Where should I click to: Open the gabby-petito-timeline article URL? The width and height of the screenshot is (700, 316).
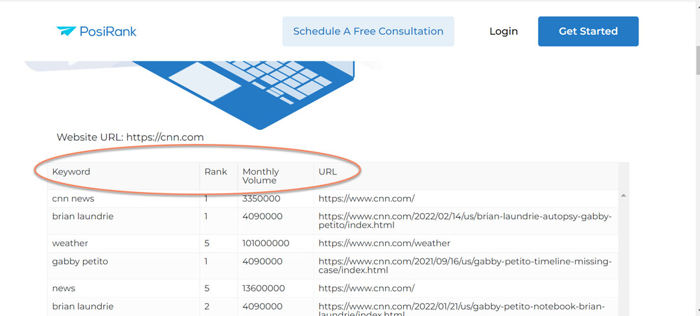(x=464, y=266)
